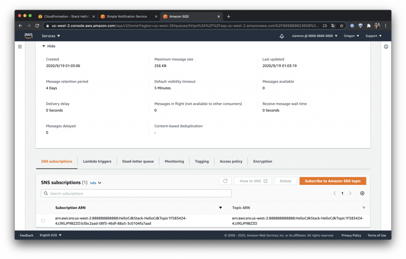Open the Support dropdown
This screenshot has height=259, width=406.
[x=373, y=36]
